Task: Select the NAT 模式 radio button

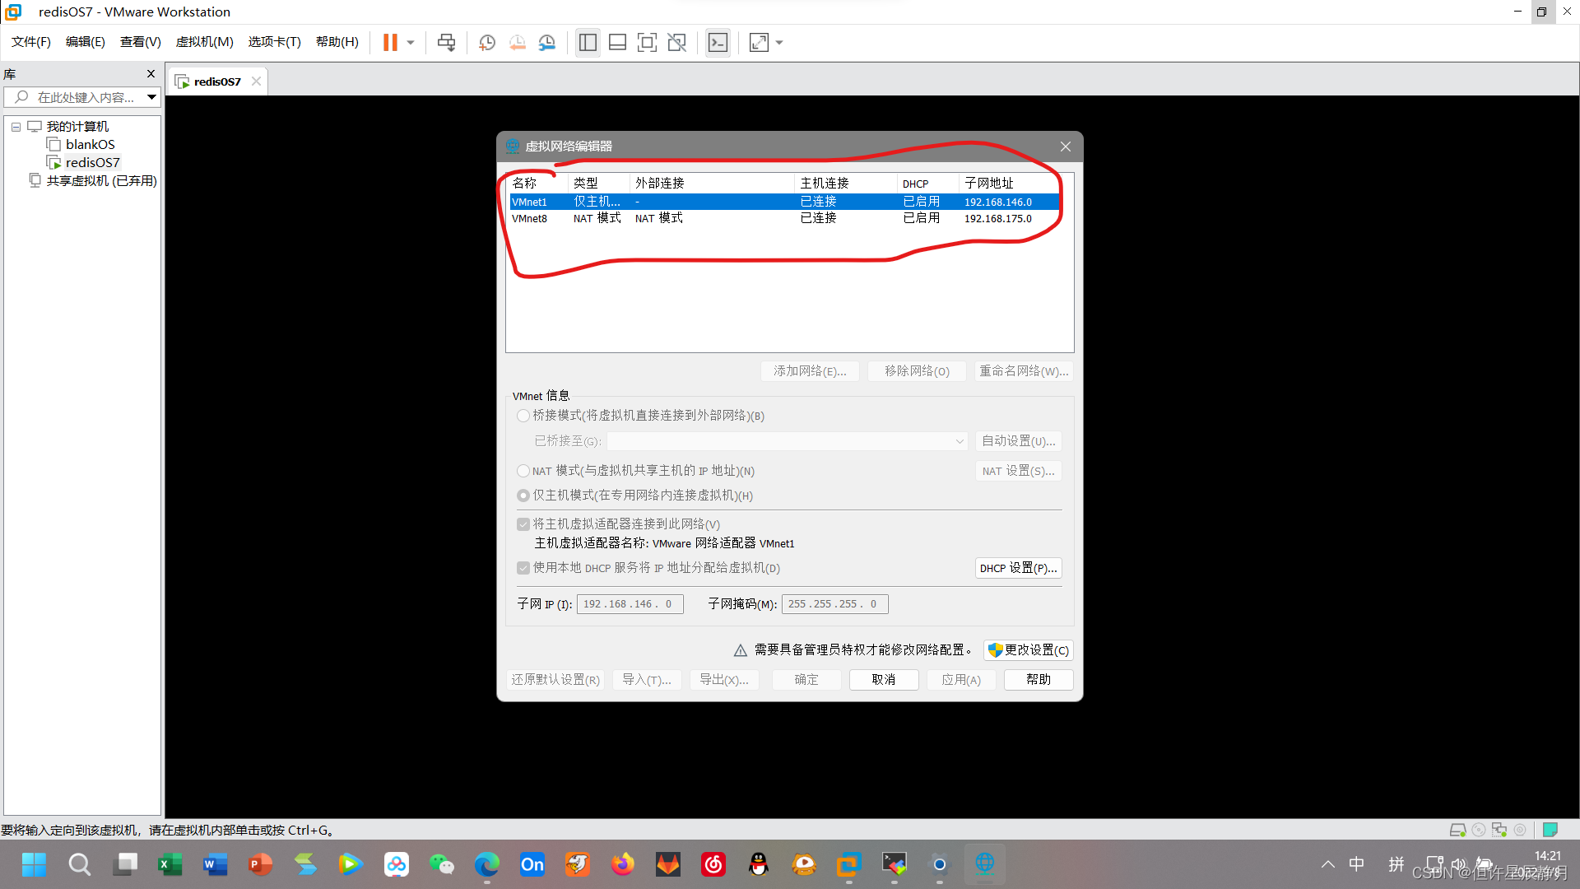Action: point(523,471)
